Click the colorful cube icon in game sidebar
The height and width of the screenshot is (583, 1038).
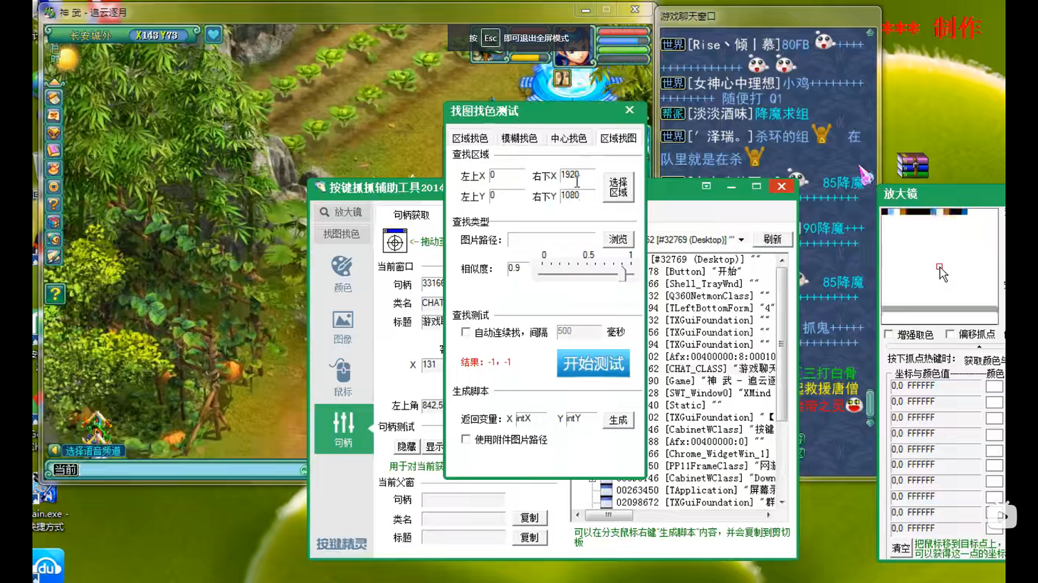54,222
